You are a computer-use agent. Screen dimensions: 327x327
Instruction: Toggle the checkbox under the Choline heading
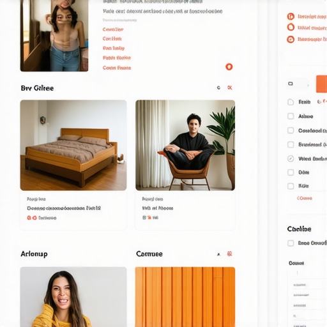[291, 243]
